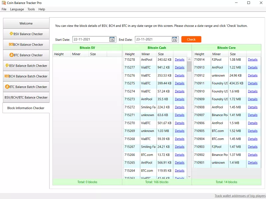266x199 pixels.
Task: Open End Date calendar picker icon
Action: [x=175, y=39]
